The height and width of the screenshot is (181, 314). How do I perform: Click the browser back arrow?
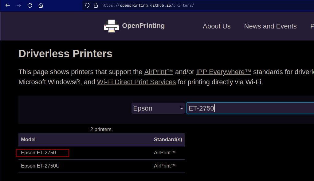pos(8,6)
